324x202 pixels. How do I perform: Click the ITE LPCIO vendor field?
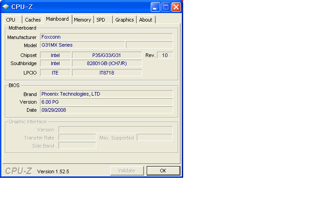coord(55,73)
